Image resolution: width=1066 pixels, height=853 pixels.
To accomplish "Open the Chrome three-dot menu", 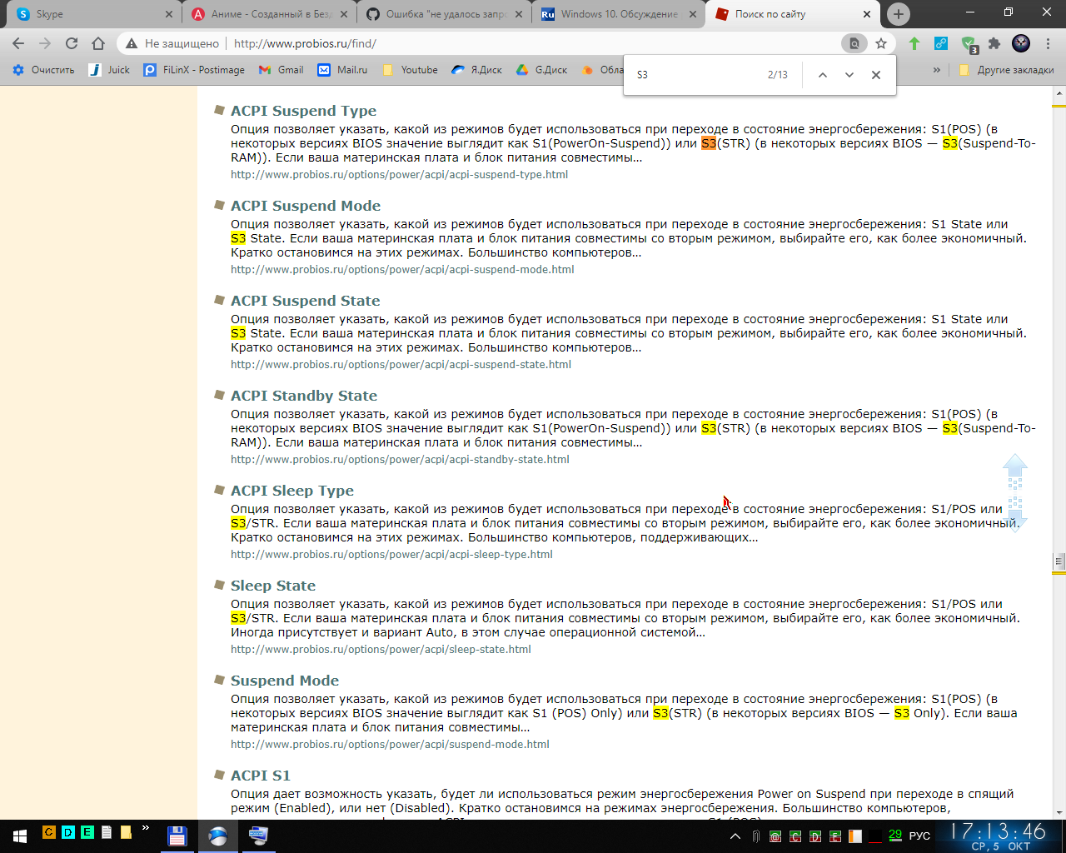I will point(1048,43).
